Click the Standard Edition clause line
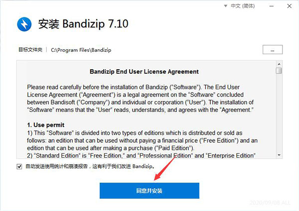Viewport: 299px width, 211px height. click(141, 156)
